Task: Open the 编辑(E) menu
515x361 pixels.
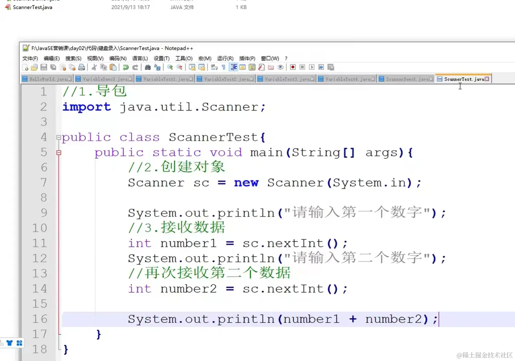Action: pyautogui.click(x=52, y=59)
